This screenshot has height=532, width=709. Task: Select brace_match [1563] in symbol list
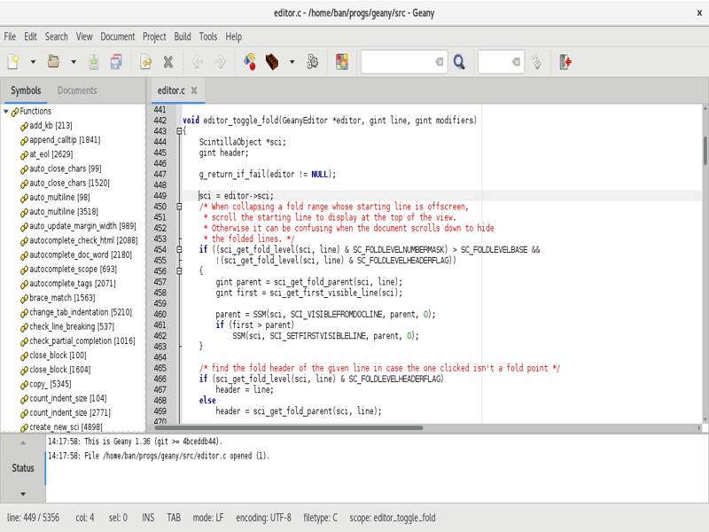coord(62,298)
